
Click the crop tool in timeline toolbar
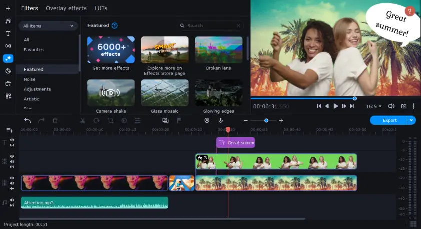110,120
